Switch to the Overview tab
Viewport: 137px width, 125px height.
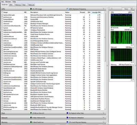tap(5, 5)
